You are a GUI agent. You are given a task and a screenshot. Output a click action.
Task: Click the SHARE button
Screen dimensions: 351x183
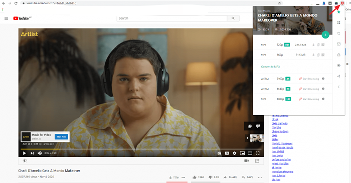click(x=230, y=177)
